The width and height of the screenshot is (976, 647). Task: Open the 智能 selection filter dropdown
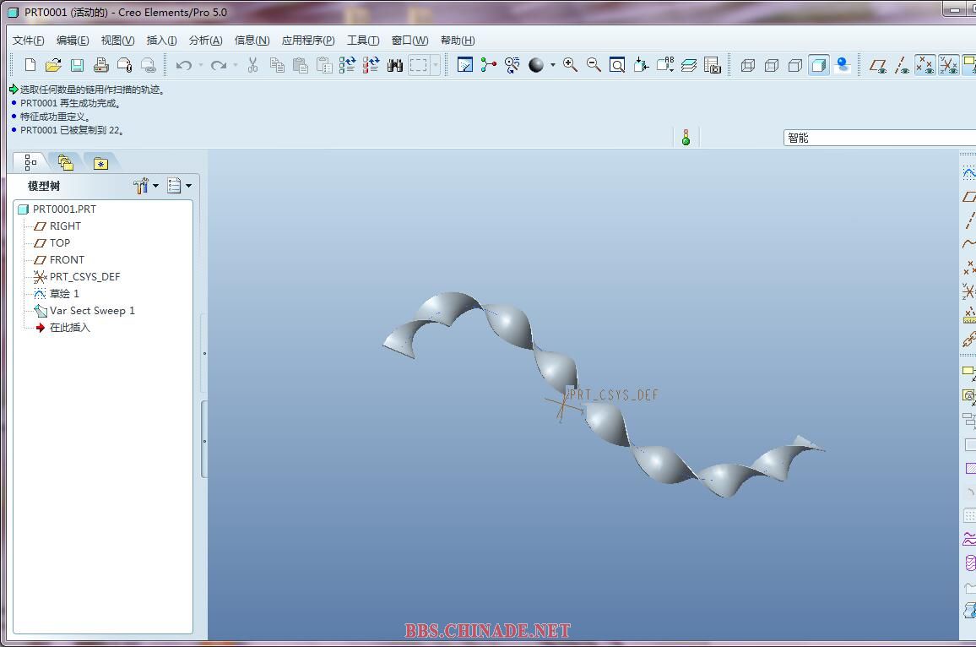878,138
